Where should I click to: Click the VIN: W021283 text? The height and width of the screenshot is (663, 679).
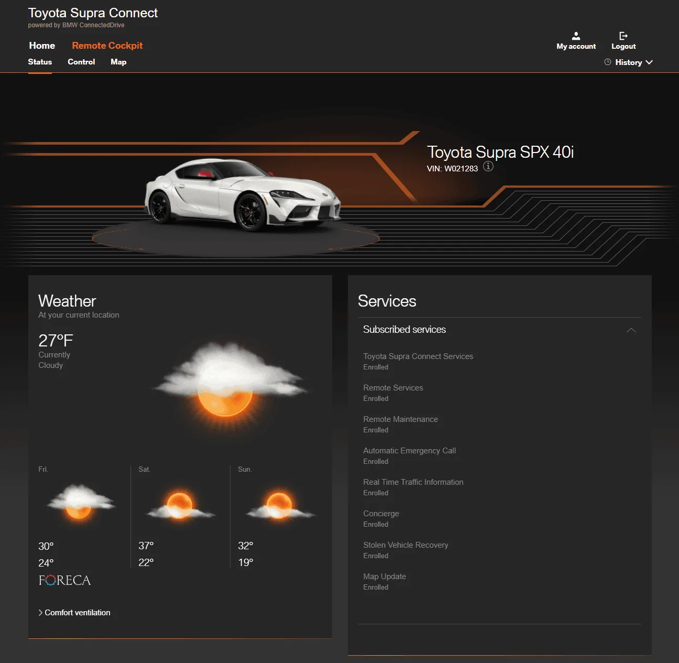[x=453, y=168]
